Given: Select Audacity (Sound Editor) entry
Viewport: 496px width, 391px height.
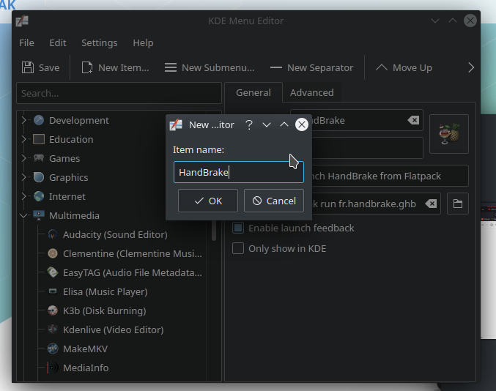Looking at the screenshot, I should [x=115, y=234].
